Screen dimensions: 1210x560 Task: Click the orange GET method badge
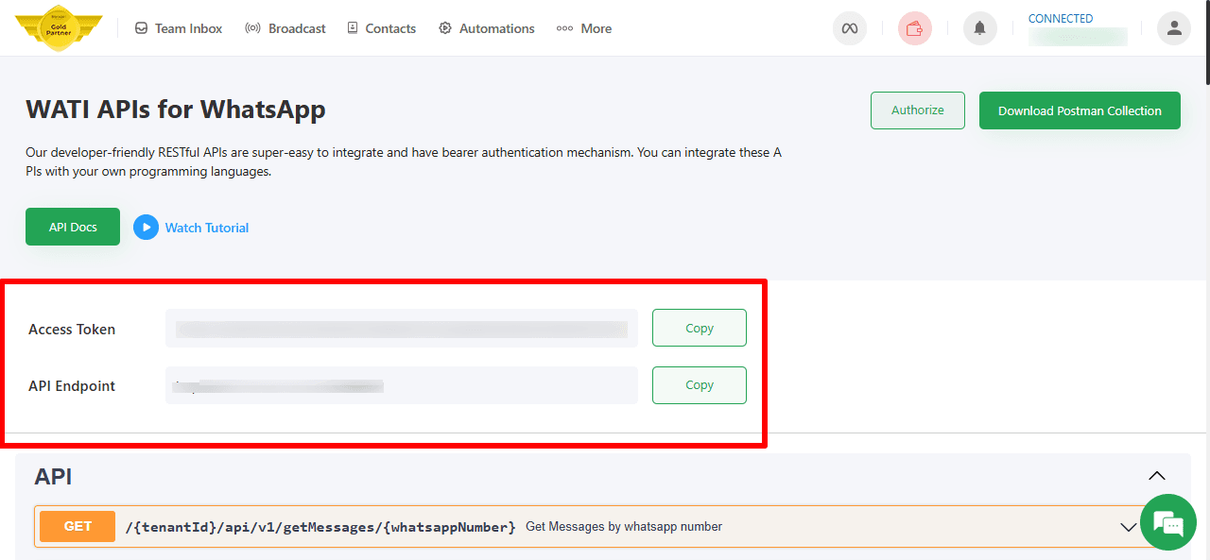pyautogui.click(x=77, y=526)
